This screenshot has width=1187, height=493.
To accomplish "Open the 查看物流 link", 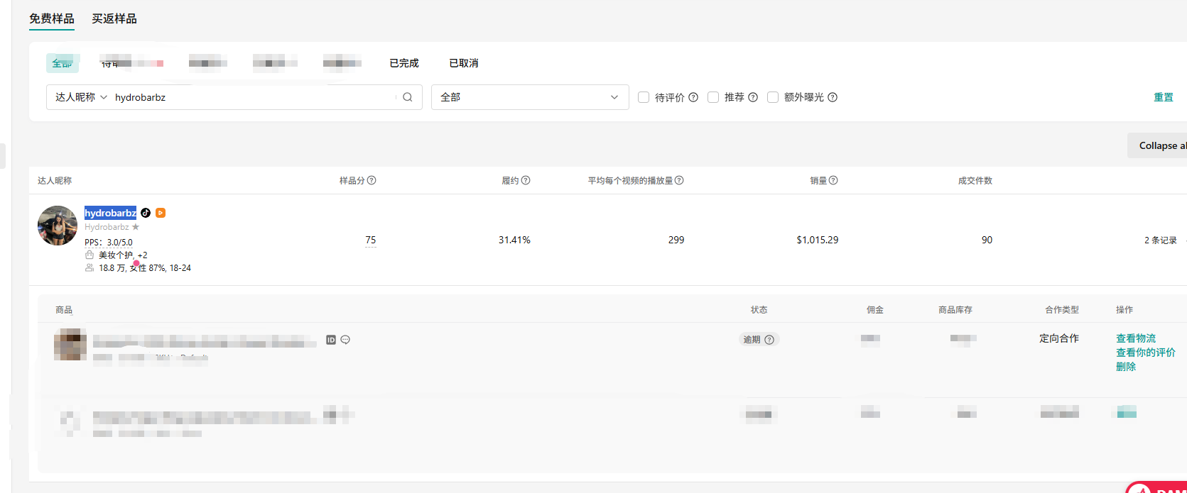I will pyautogui.click(x=1136, y=338).
